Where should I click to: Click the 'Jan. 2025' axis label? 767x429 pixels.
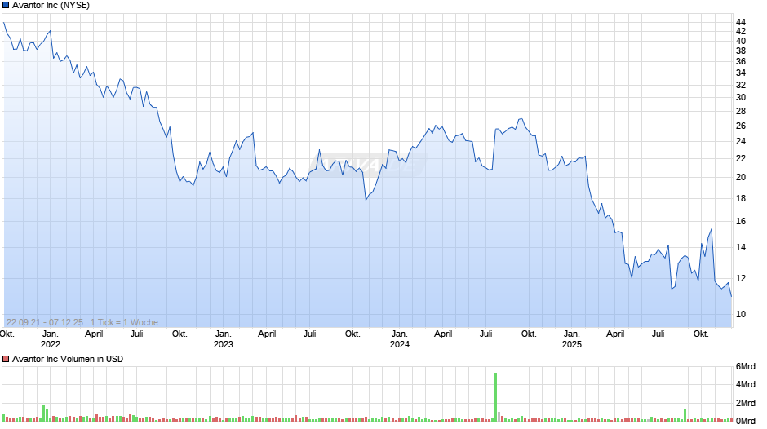point(572,339)
